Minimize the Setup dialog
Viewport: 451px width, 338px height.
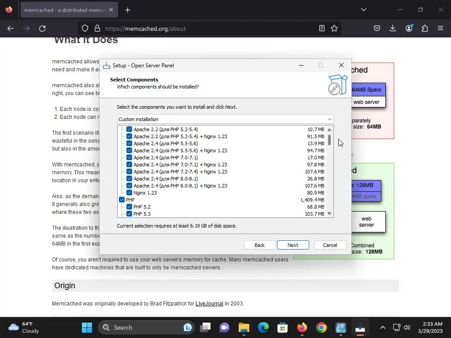point(301,66)
